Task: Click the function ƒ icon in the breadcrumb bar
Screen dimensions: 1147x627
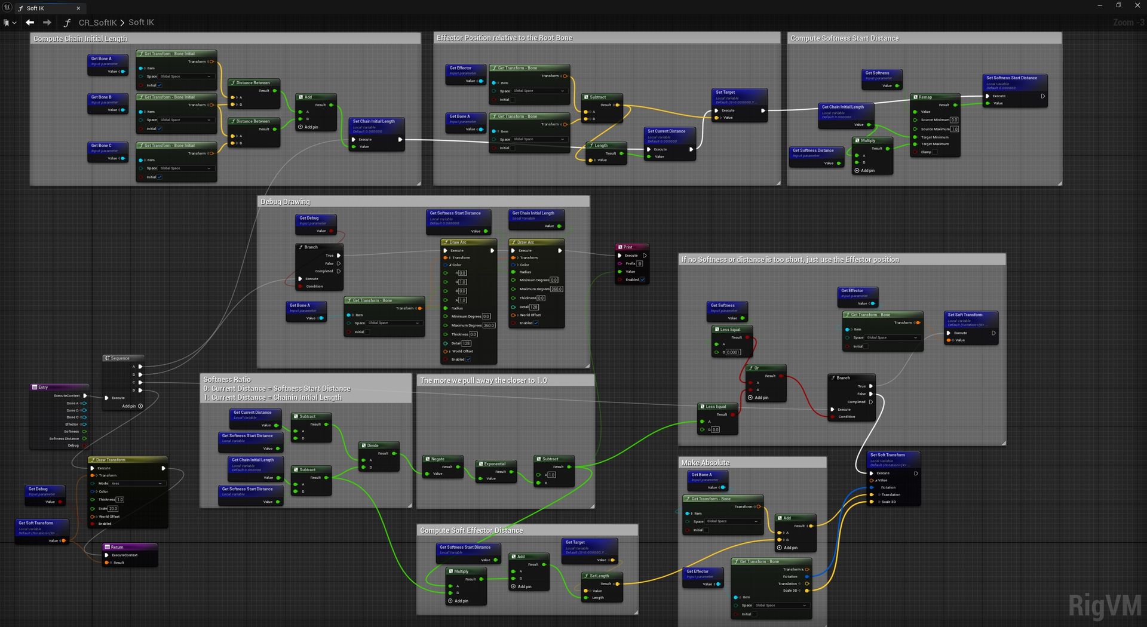Action: [x=67, y=22]
